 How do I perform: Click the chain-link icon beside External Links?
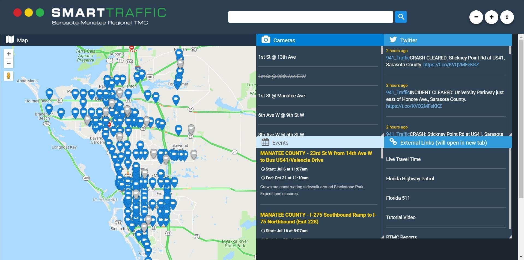click(x=393, y=142)
